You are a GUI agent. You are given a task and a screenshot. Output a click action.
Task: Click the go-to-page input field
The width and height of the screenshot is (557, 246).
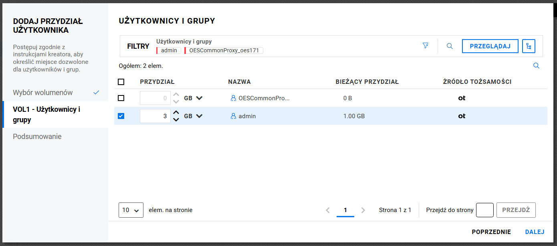(484, 210)
